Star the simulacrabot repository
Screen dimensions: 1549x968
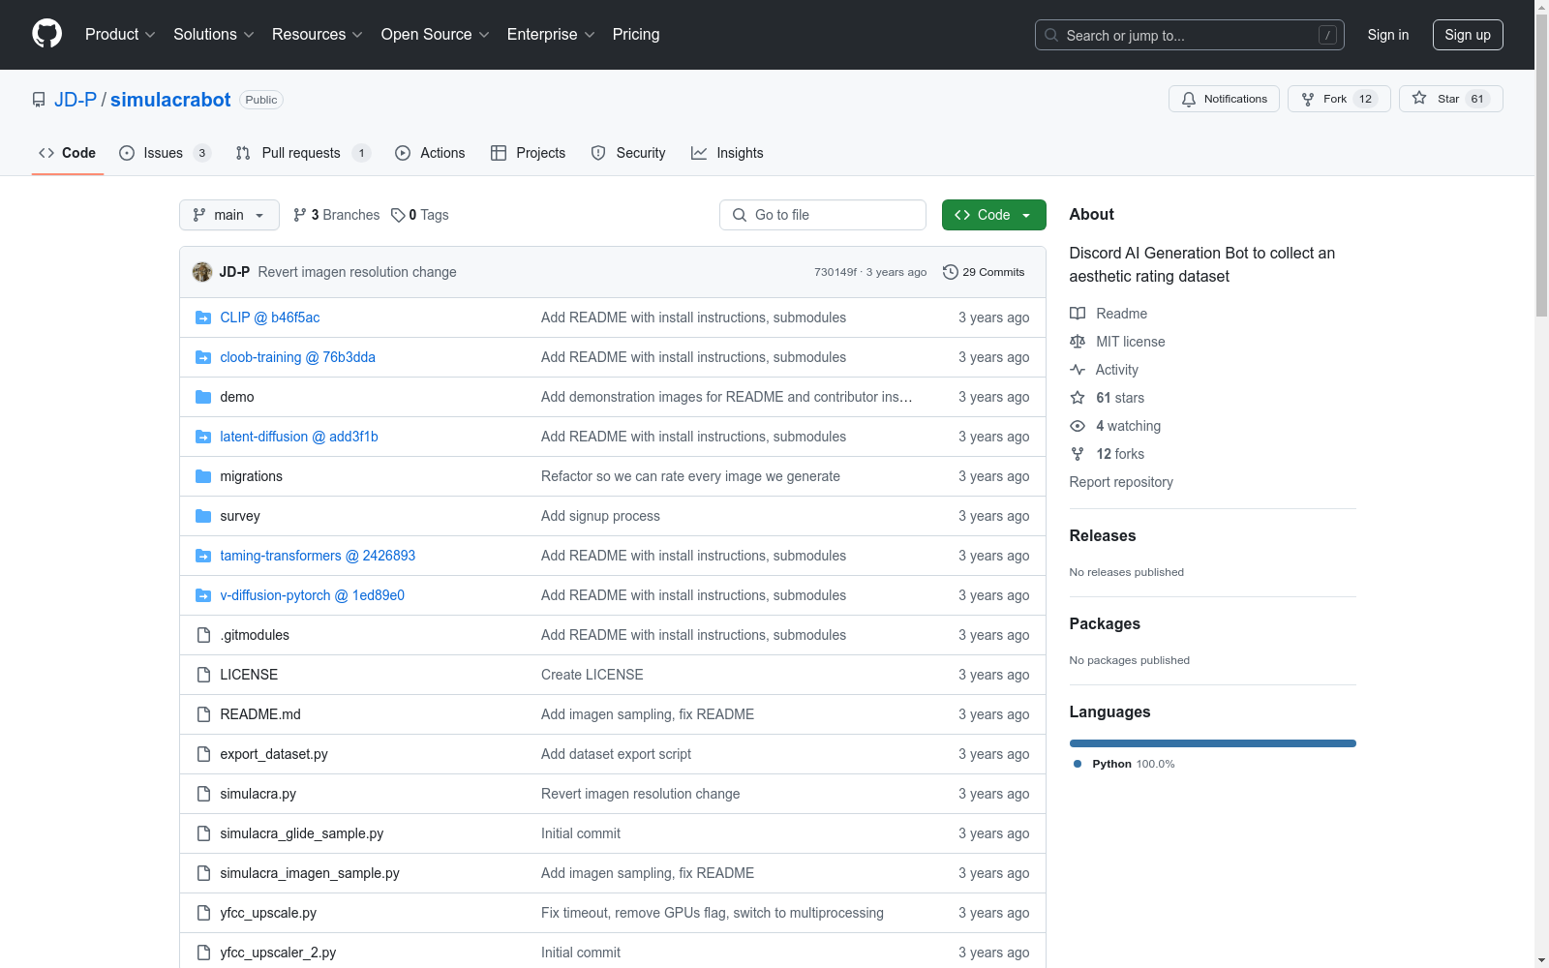point(1450,99)
